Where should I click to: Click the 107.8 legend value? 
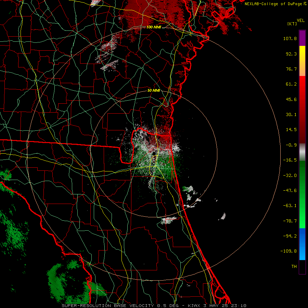coord(290,38)
